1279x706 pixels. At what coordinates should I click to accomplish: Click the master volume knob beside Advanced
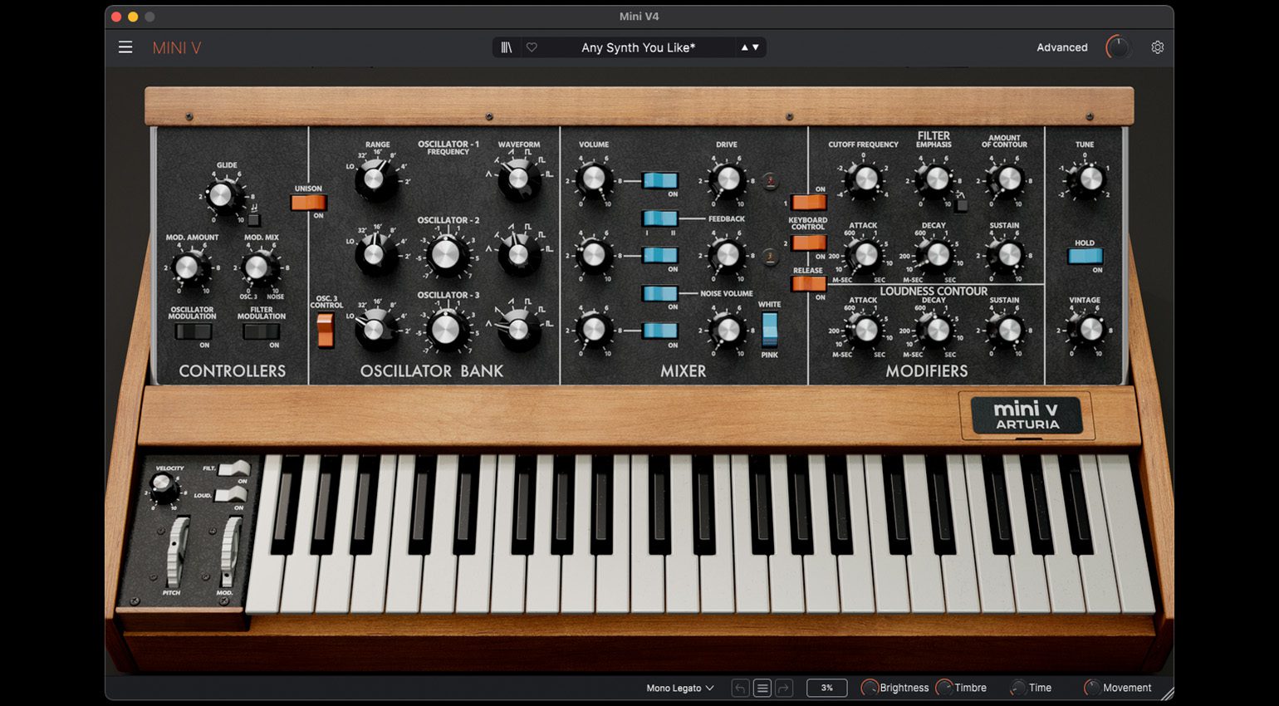[1118, 47]
